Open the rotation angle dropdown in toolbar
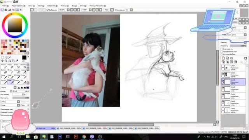249x140 pixels. [90, 10]
